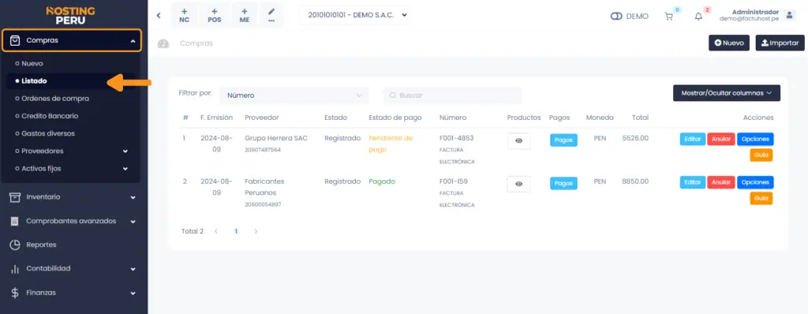
Task: Click the Nuevo button at top right
Action: (728, 43)
